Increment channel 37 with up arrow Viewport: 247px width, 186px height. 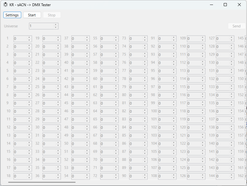[x=87, y=37]
